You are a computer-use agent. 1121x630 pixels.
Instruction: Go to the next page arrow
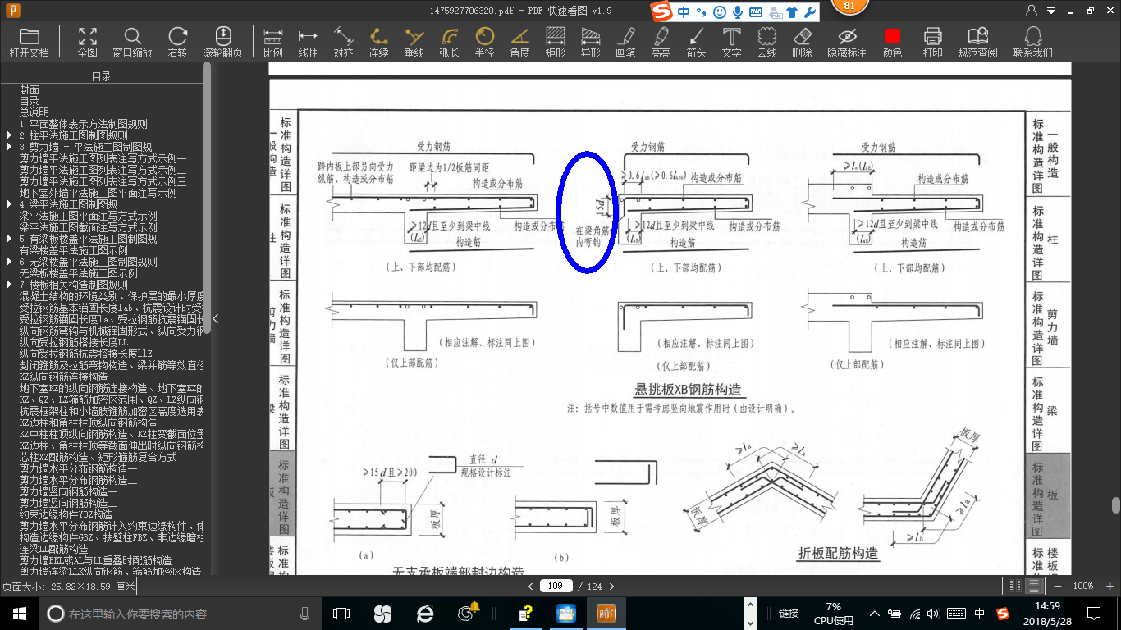pyautogui.click(x=611, y=587)
